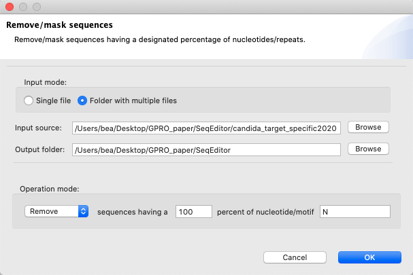This screenshot has width=413, height=275.
Task: Confirm with the OK button
Action: (x=369, y=257)
